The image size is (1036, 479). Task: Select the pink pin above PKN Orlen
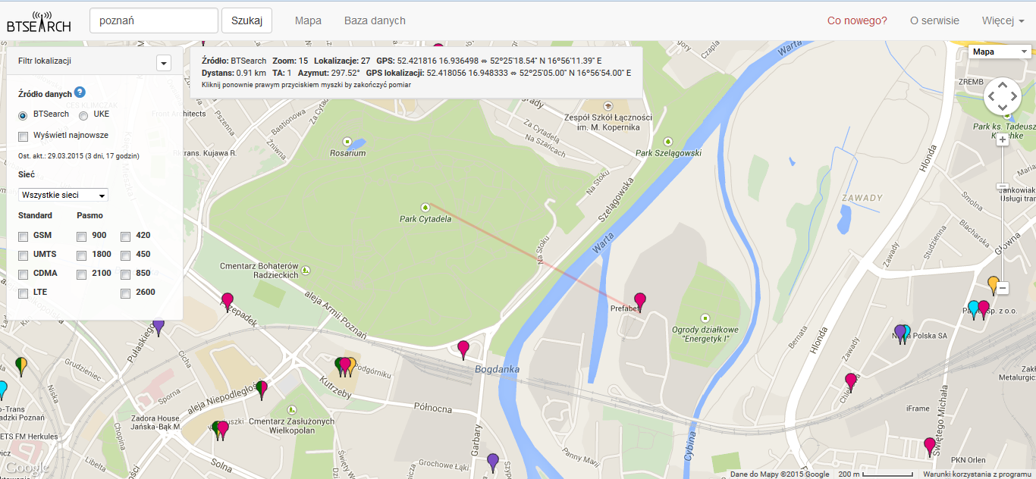930,446
